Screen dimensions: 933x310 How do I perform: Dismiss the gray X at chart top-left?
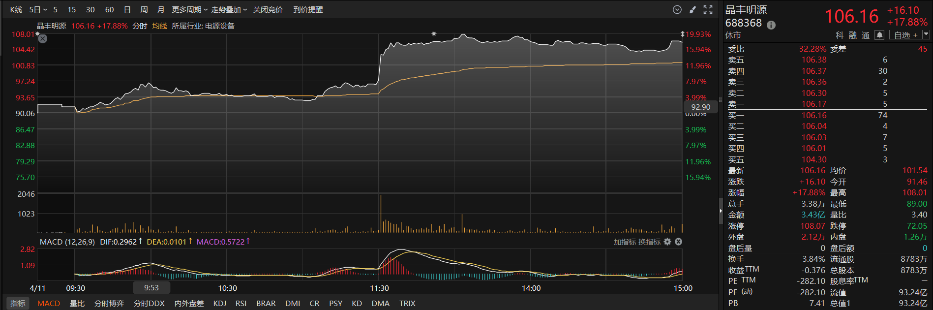43,39
